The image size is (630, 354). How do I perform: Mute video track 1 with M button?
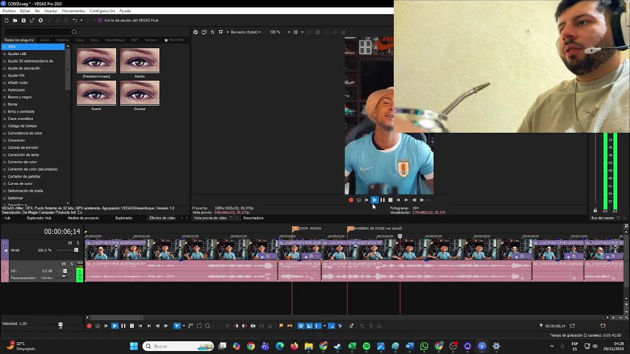pos(70,243)
